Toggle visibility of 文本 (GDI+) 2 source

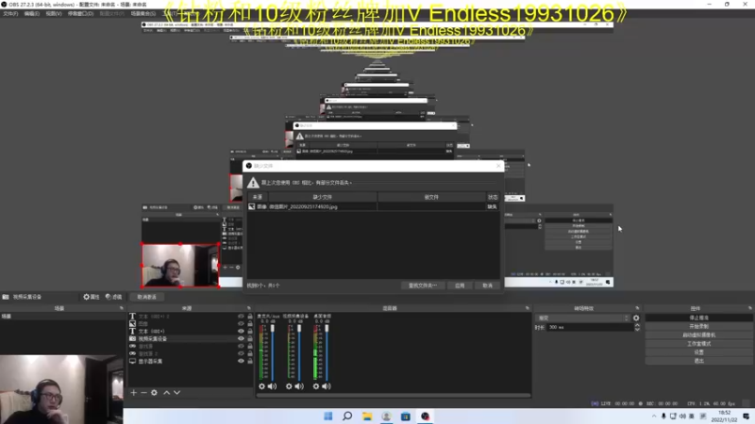(241, 317)
